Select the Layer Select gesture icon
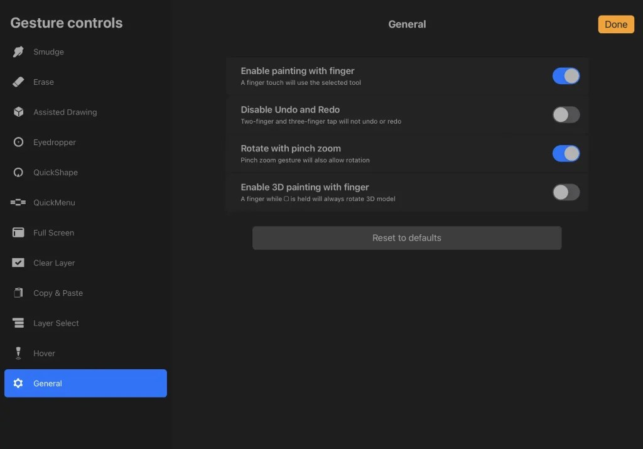This screenshot has height=449, width=643. pos(19,323)
